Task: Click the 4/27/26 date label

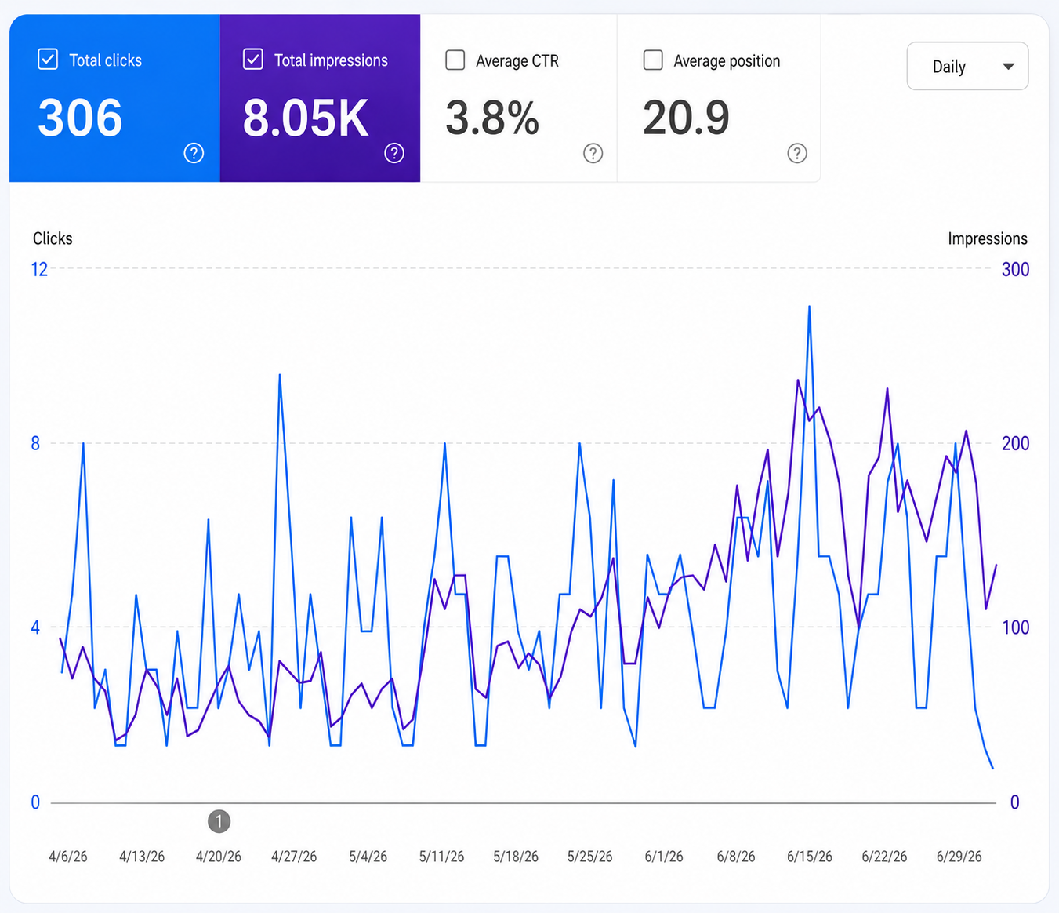Action: 294,857
